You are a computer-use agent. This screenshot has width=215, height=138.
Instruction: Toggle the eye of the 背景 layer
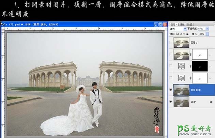[x=171, y=102]
